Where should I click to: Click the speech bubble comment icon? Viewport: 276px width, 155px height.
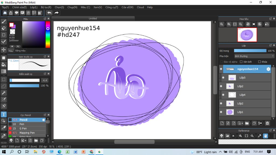point(16,13)
